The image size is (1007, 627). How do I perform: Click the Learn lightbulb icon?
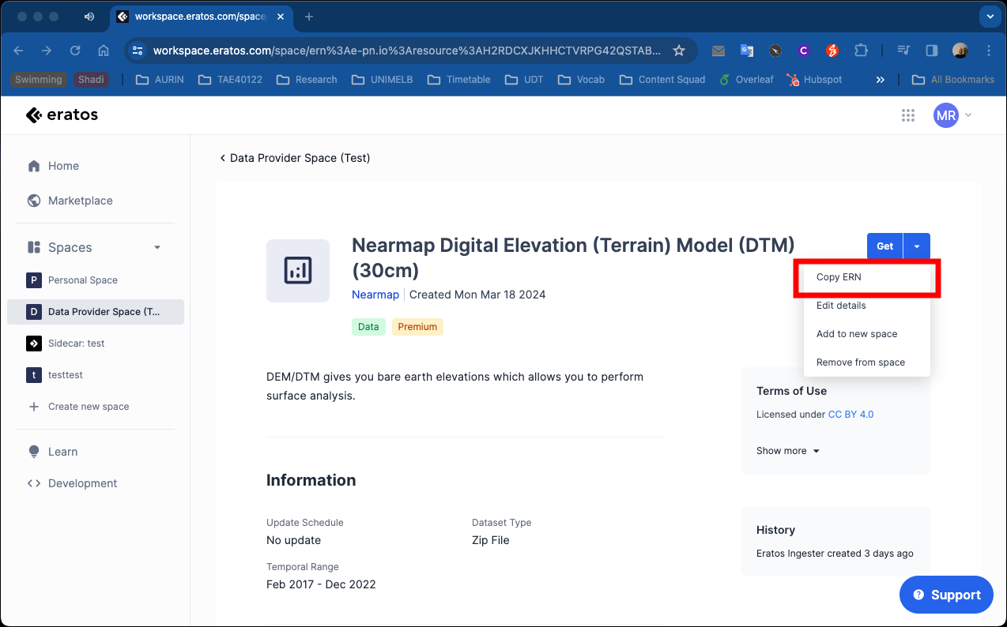point(34,452)
